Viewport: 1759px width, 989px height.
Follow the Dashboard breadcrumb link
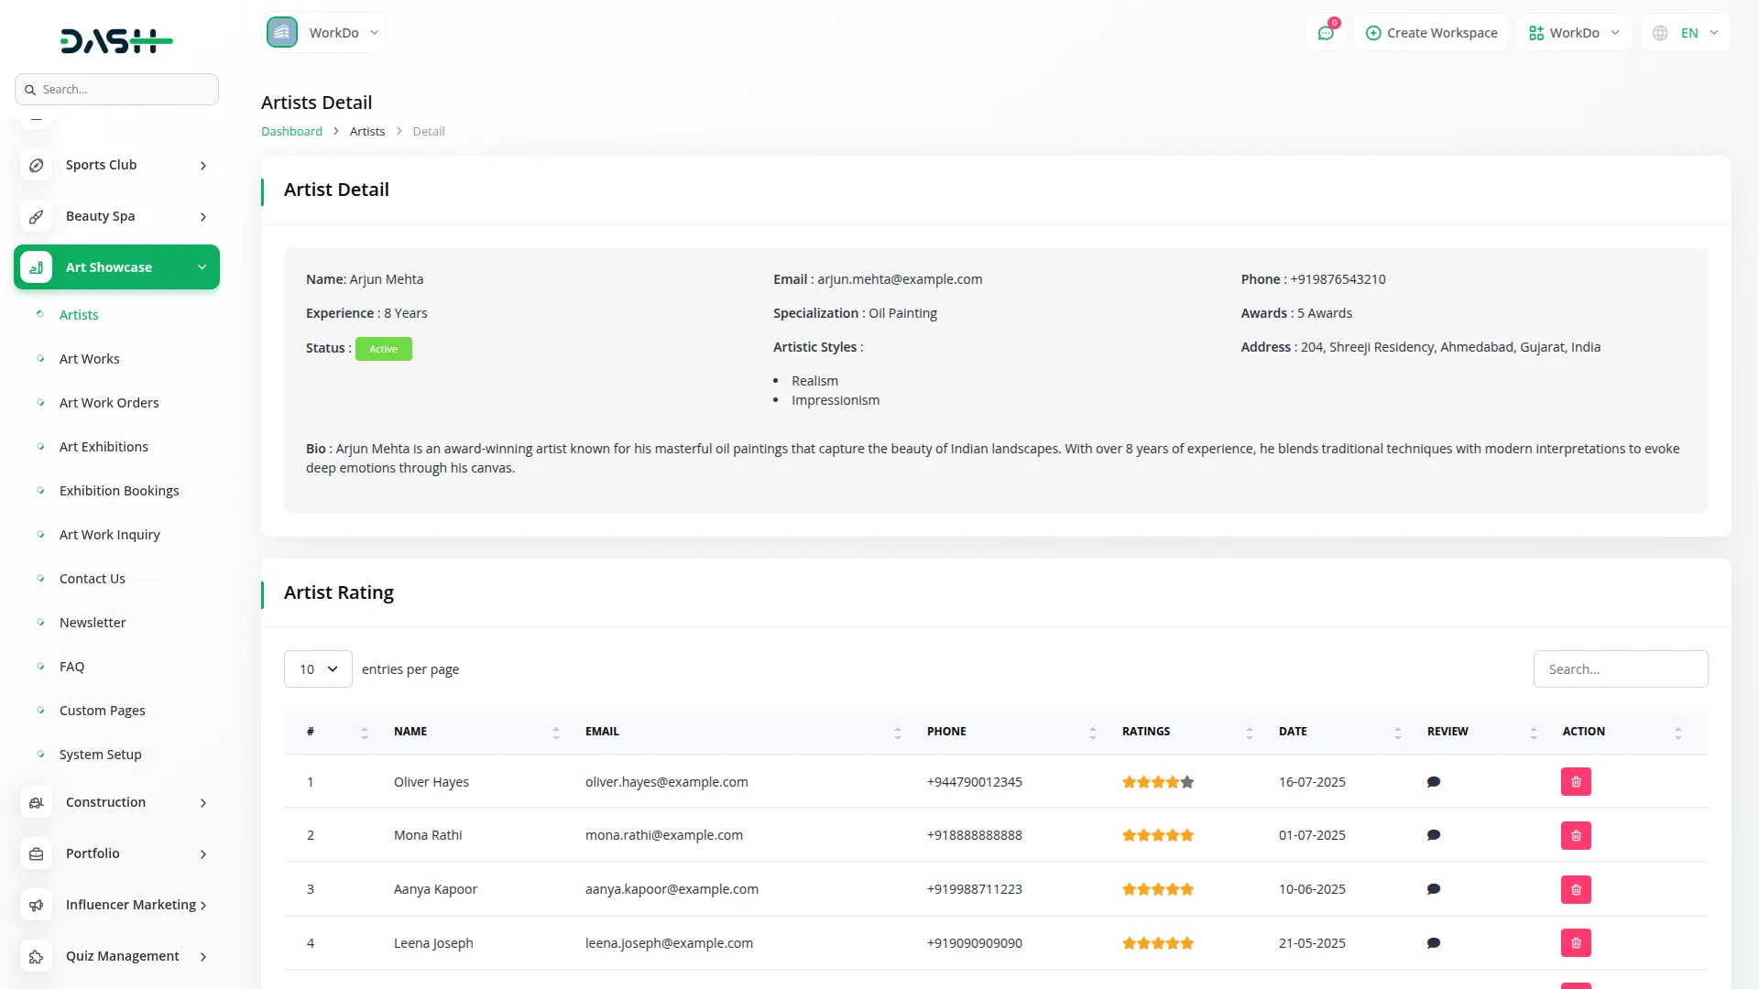pyautogui.click(x=291, y=132)
